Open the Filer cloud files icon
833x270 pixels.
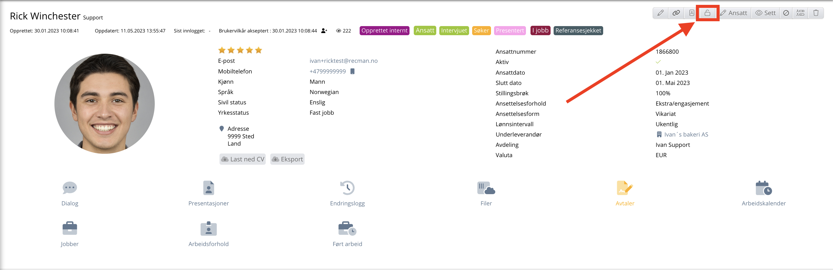coord(486,188)
